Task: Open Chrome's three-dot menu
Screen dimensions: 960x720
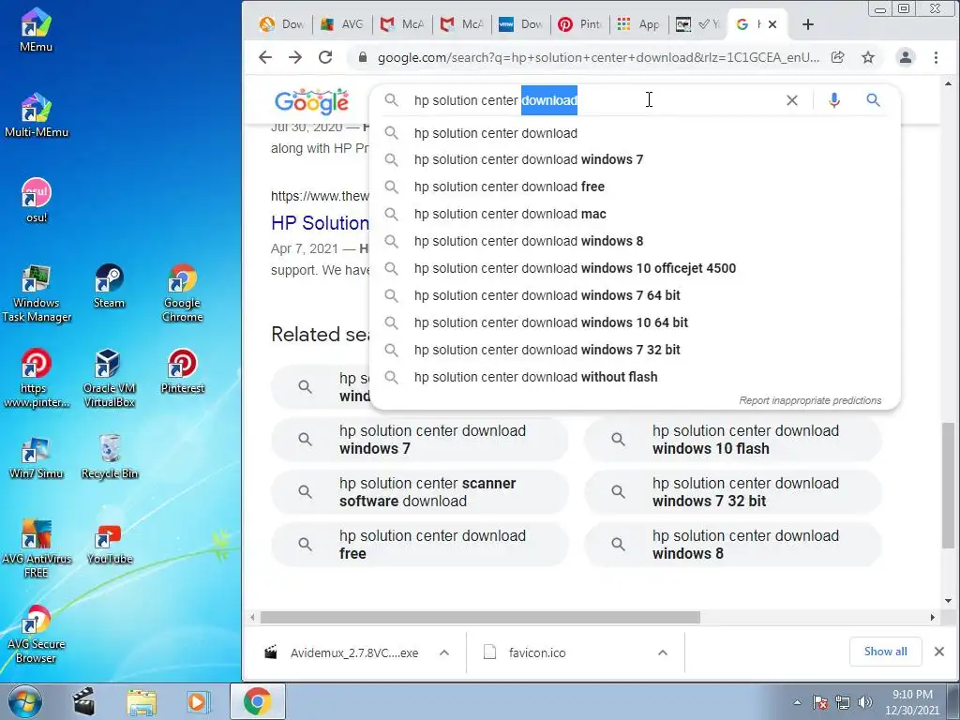Action: click(x=936, y=57)
